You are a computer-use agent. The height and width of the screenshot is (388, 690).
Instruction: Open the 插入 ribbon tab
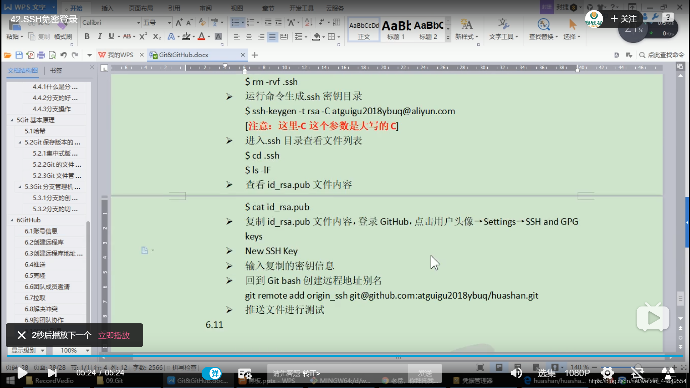pos(107,8)
